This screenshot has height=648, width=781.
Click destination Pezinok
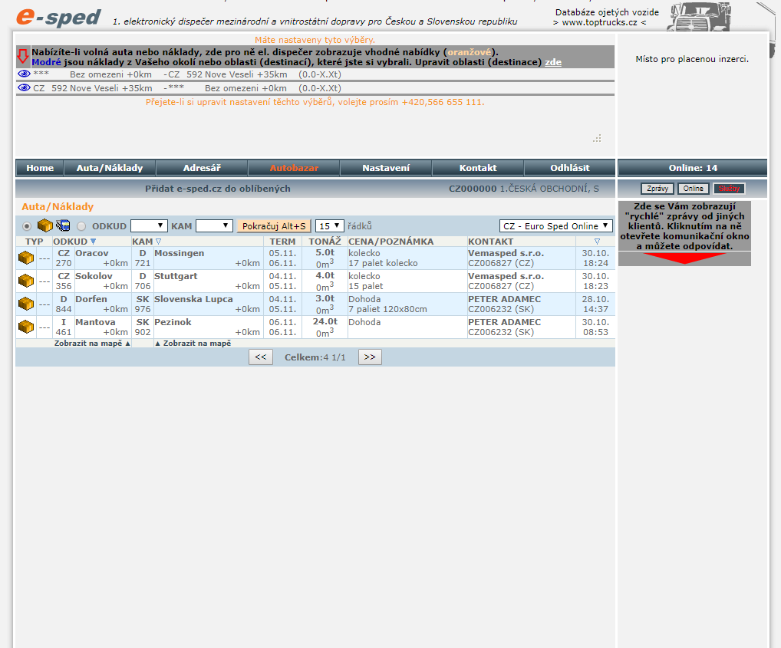coord(173,322)
